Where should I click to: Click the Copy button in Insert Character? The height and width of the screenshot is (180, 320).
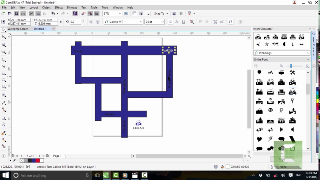click(x=282, y=159)
